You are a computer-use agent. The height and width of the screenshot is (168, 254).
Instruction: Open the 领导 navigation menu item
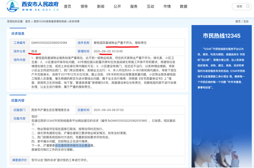84,6
